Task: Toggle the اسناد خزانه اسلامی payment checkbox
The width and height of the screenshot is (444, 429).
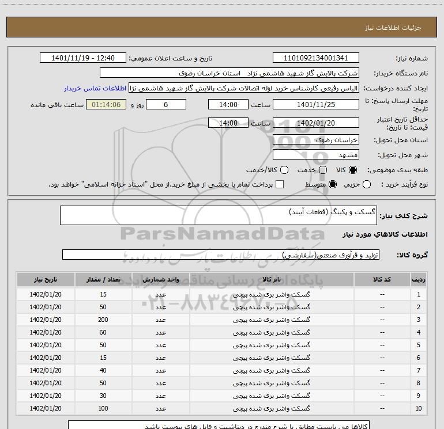Action: coord(280,184)
